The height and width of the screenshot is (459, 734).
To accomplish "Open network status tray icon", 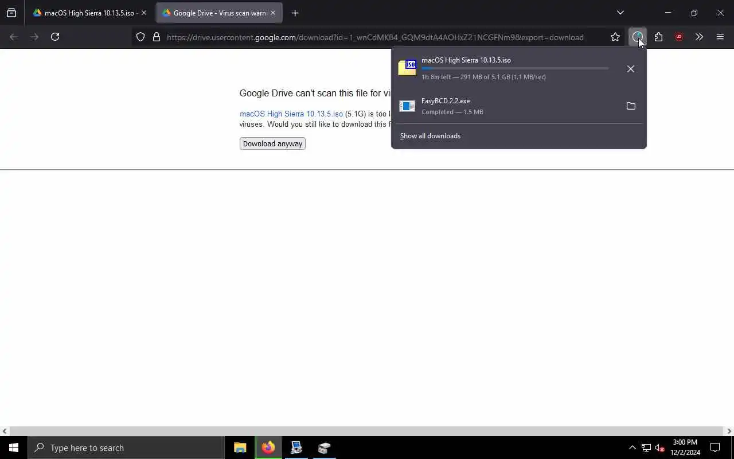I will [646, 448].
